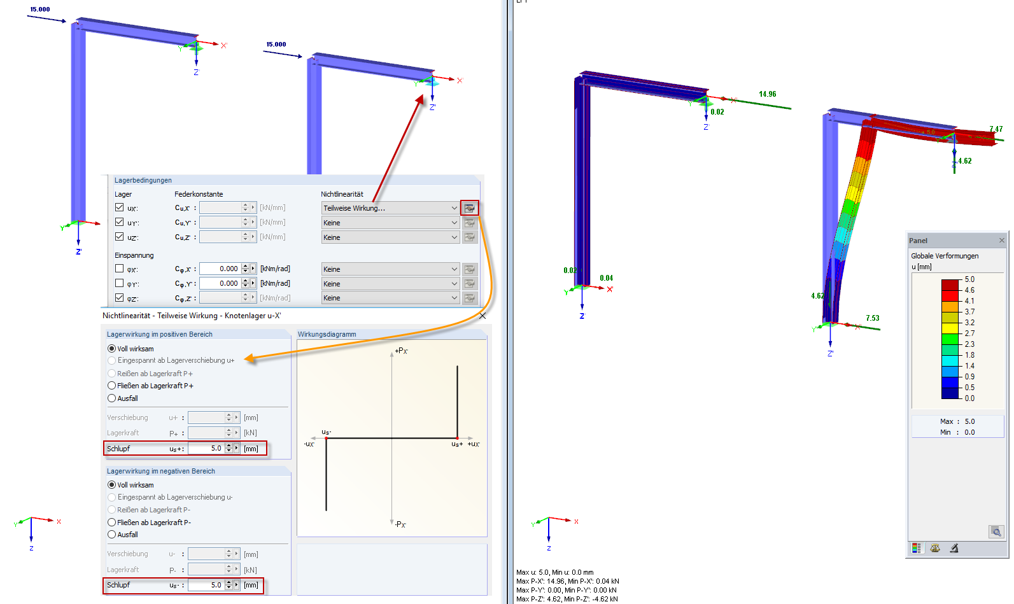Open 'Teilweise Wirkung...' nonlinearity dropdown for uX'
Screen dimensions: 1014x604
coord(390,208)
